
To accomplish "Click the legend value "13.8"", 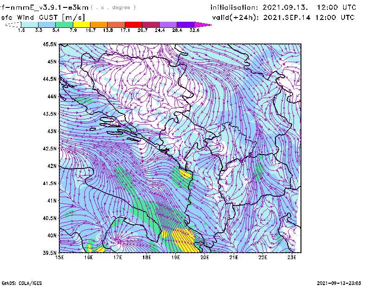I will tap(108, 30).
